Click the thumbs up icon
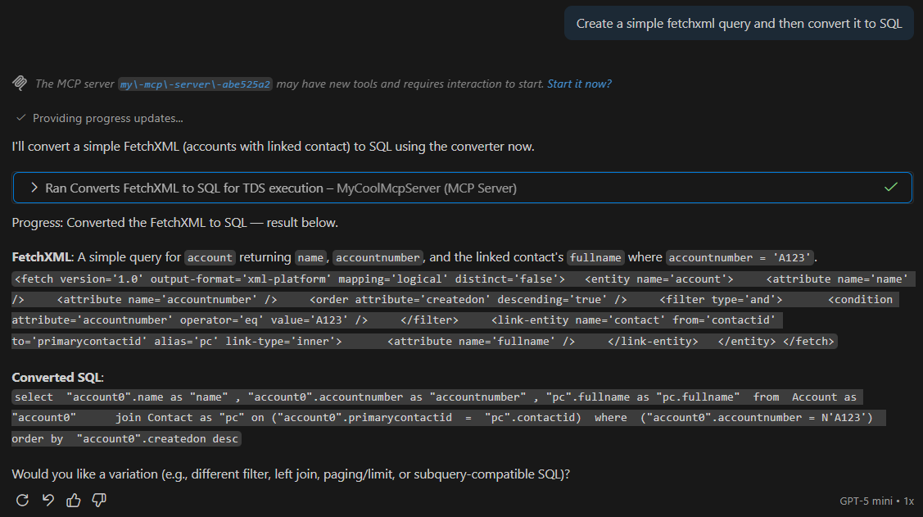 click(x=74, y=500)
